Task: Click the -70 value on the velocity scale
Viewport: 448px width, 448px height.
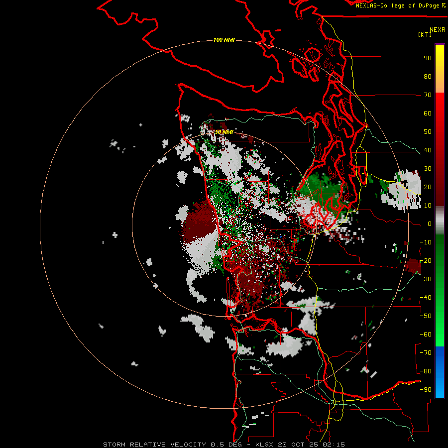Action: 426,353
